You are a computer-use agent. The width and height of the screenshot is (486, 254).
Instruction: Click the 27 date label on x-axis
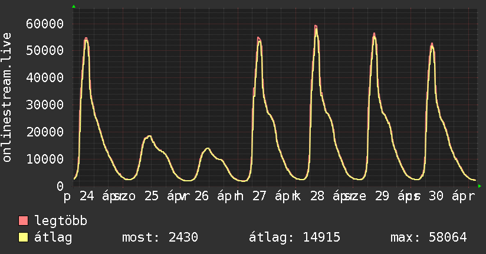259,196
